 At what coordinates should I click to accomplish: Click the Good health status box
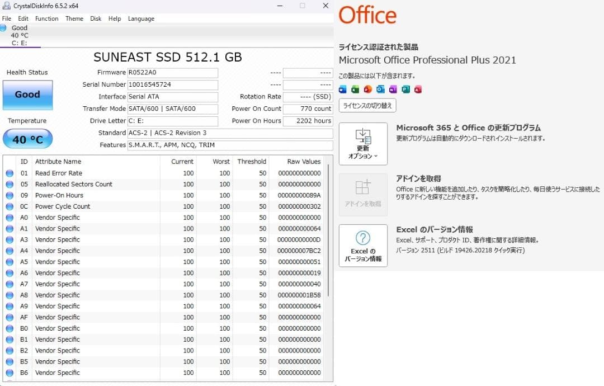point(27,96)
